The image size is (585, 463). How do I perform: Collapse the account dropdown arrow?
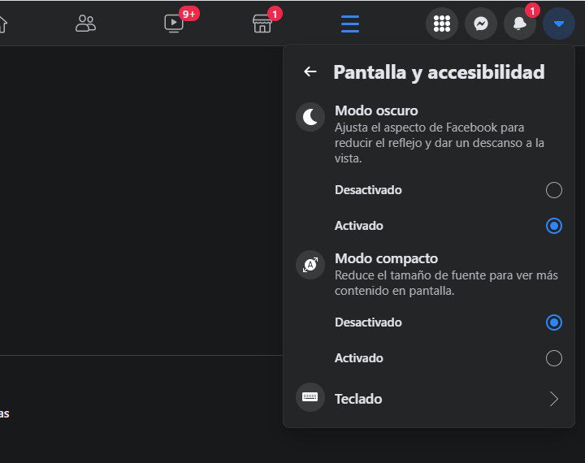pos(559,24)
